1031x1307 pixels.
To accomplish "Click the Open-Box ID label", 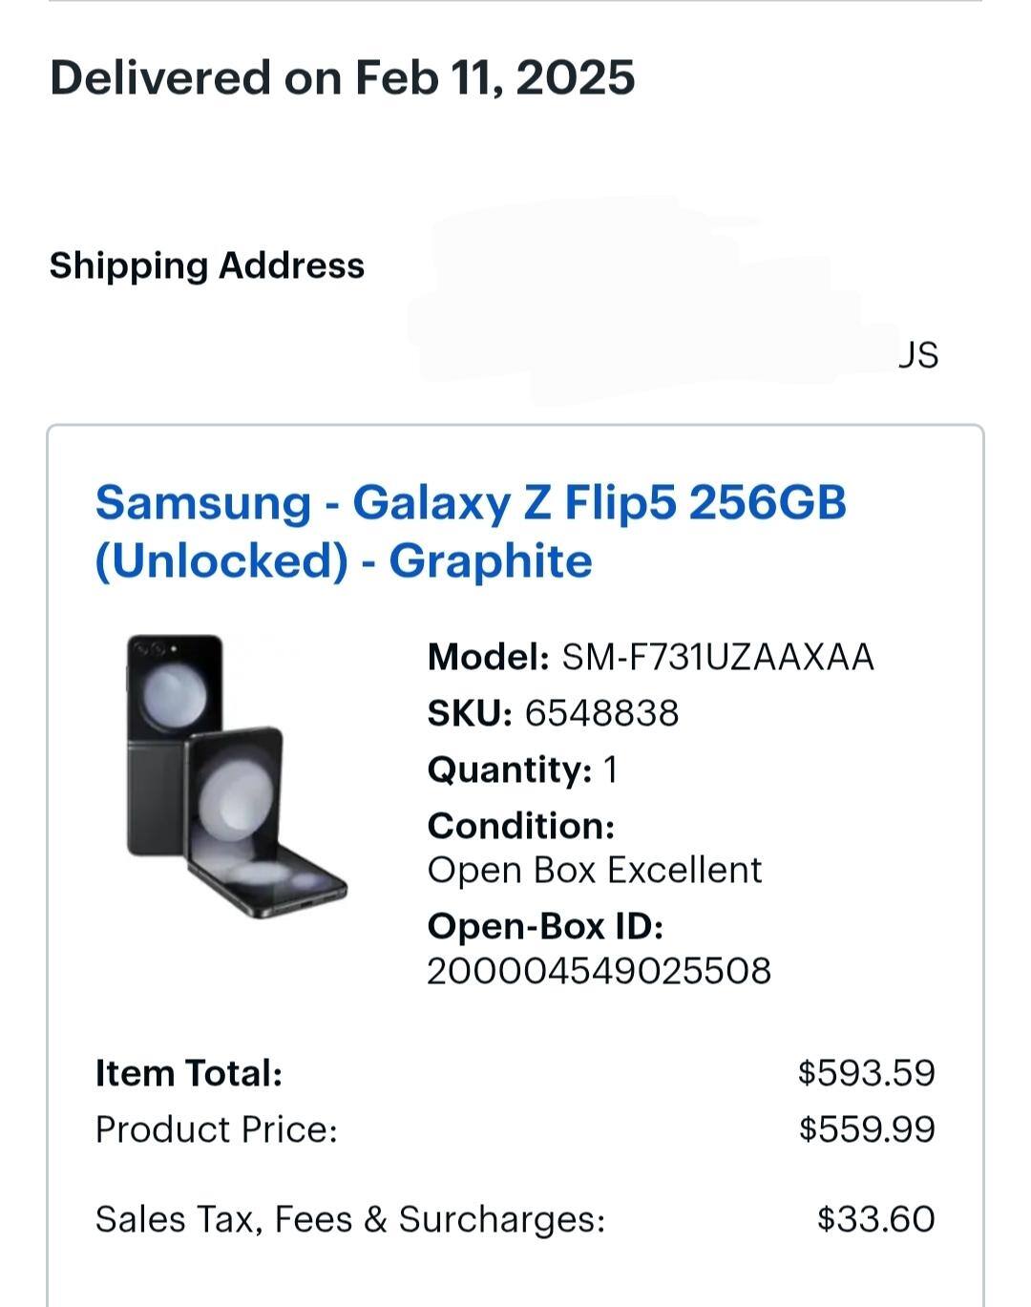I will point(545,926).
